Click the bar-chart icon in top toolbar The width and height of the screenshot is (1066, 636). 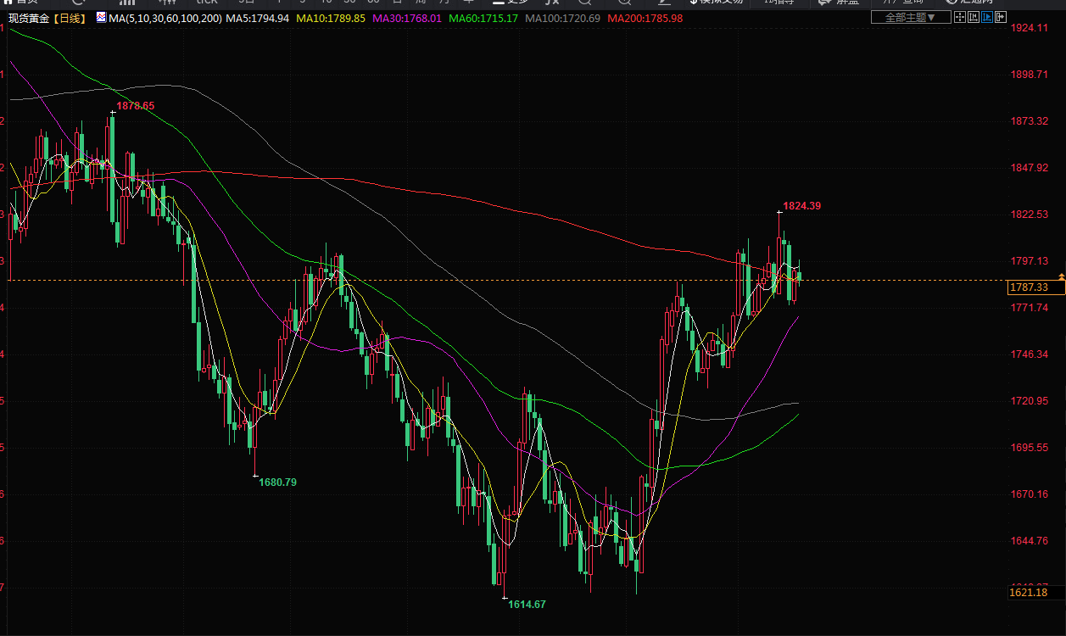point(127,3)
